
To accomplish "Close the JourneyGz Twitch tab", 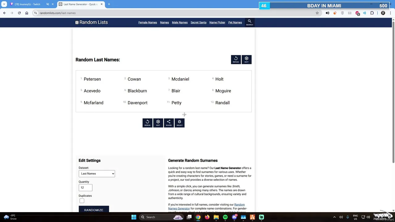I will [52, 4].
